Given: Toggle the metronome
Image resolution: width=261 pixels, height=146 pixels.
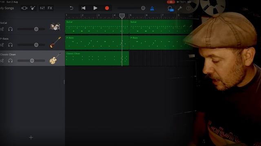Looking at the screenshot, I should pyautogui.click(x=152, y=8).
